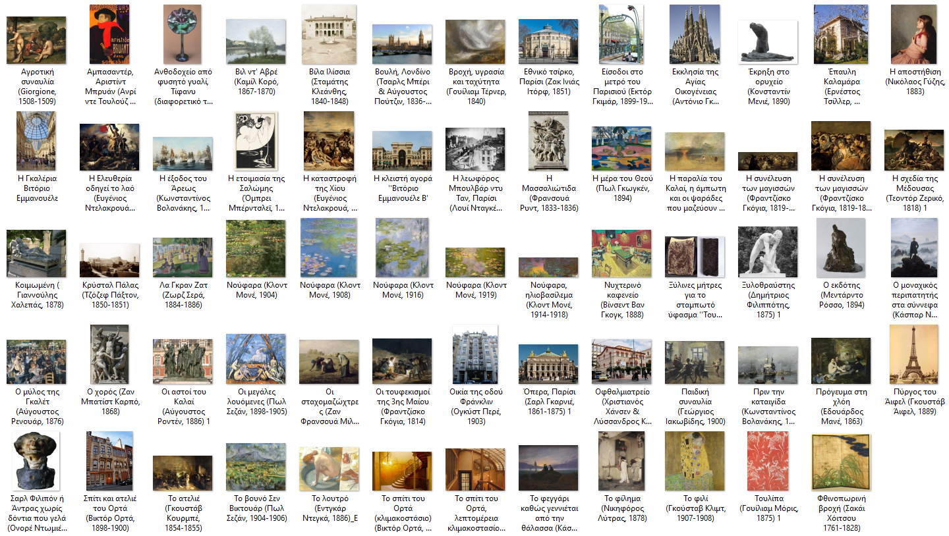Select the 'Η Μασσαλιώτιδα' relief sculpture thumbnail
Viewport: 949px width, 536px height.
tap(549, 140)
